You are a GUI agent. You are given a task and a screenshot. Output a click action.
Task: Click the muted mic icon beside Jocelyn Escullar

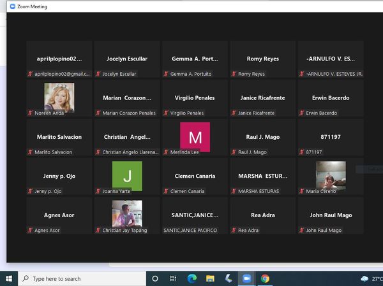click(98, 74)
